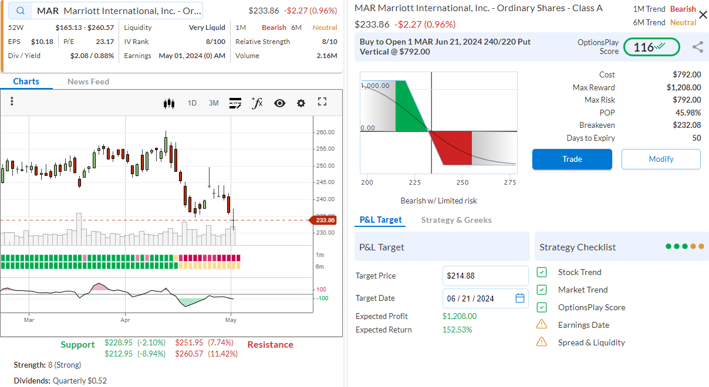Image resolution: width=709 pixels, height=387 pixels.
Task: Switch to the Charts tab
Action: click(26, 82)
